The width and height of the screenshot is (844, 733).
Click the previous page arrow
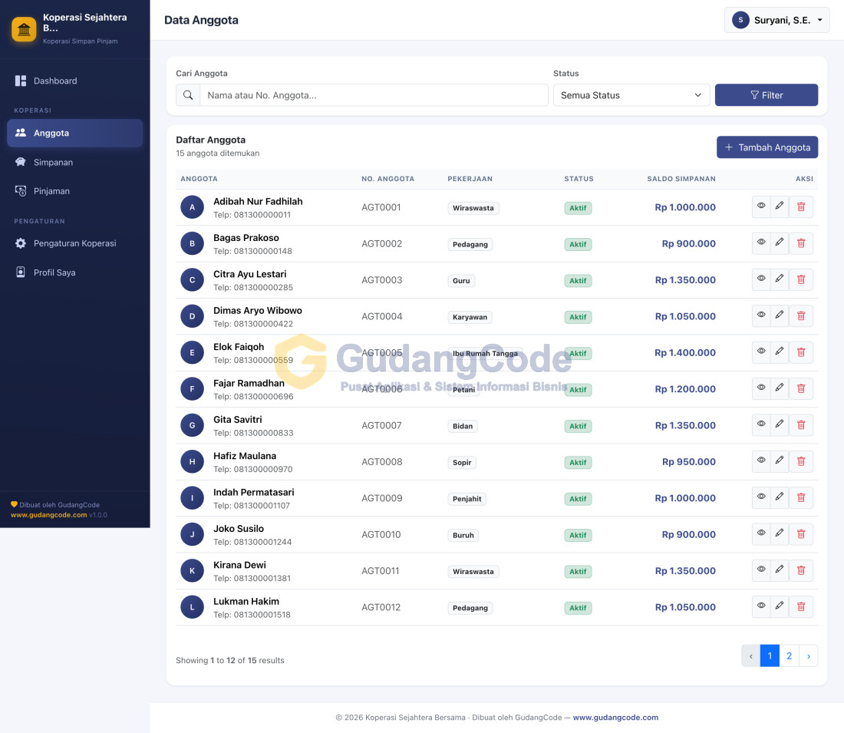tap(751, 656)
